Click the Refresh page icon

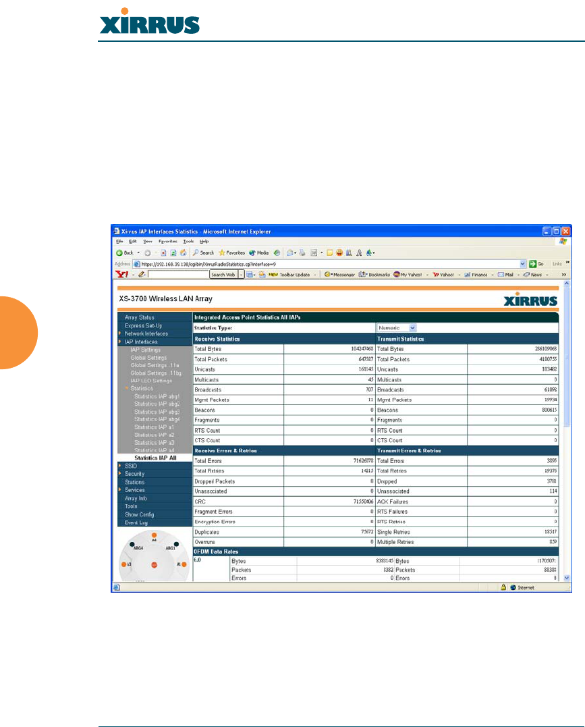(x=173, y=252)
